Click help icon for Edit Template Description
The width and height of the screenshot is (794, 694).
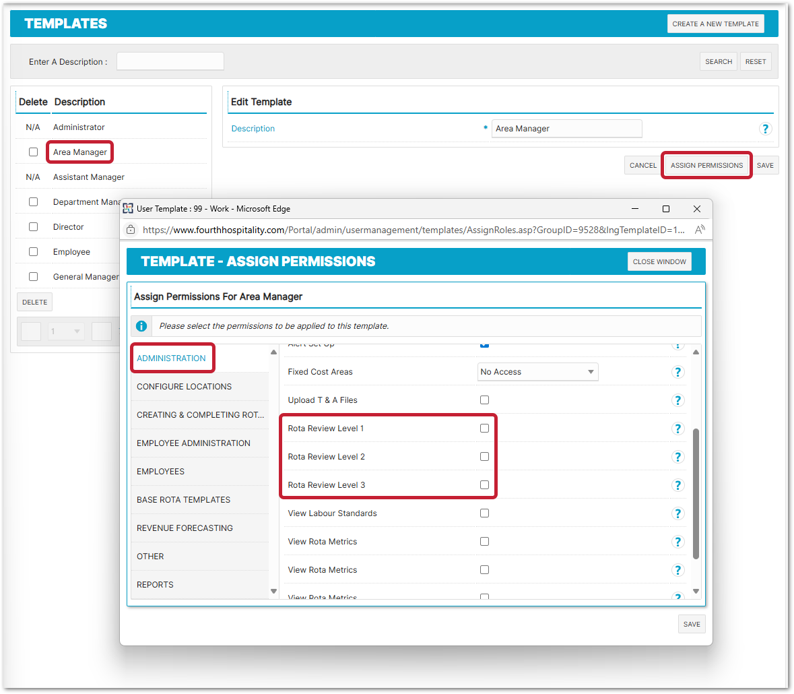[x=765, y=129]
